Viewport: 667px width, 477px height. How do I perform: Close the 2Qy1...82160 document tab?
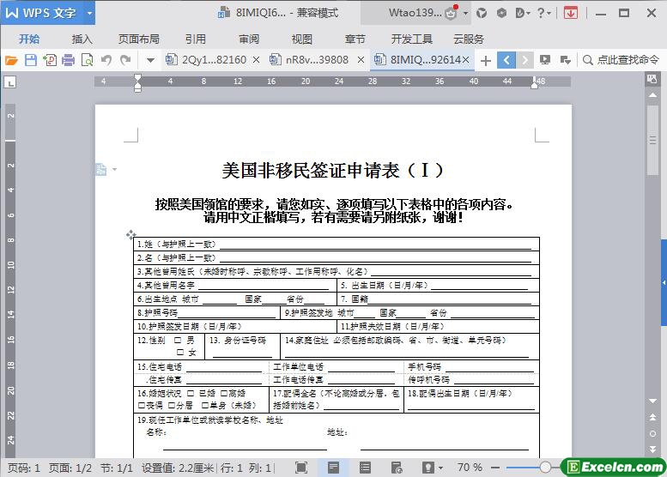(256, 60)
